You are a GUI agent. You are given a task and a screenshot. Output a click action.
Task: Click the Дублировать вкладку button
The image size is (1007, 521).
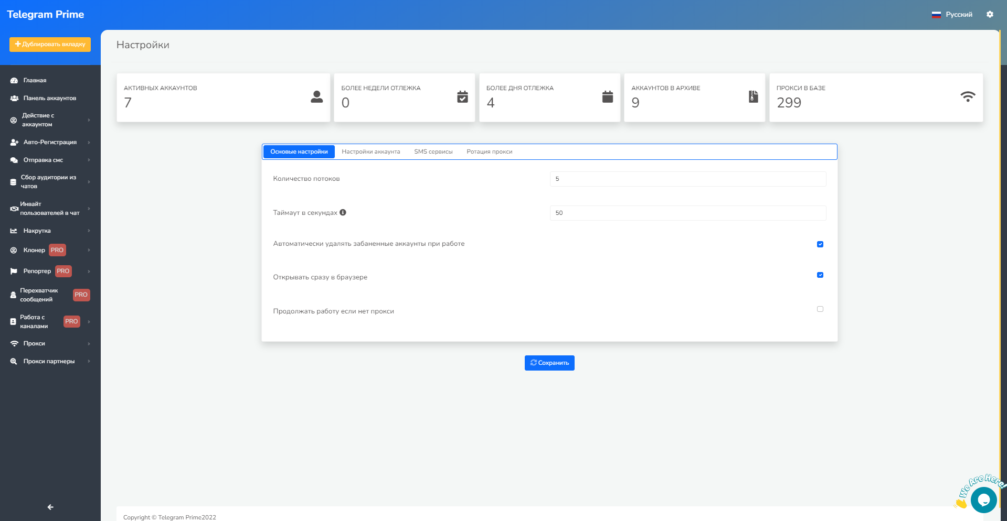[50, 45]
